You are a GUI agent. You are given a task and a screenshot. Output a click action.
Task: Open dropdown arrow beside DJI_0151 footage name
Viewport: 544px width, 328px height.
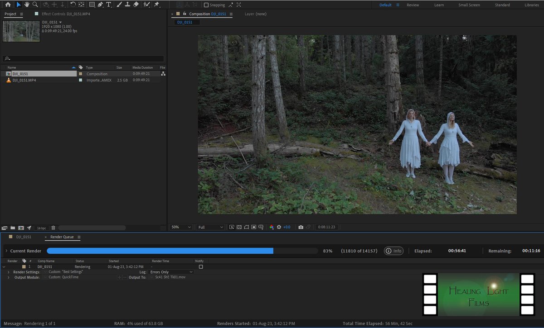(x=61, y=23)
